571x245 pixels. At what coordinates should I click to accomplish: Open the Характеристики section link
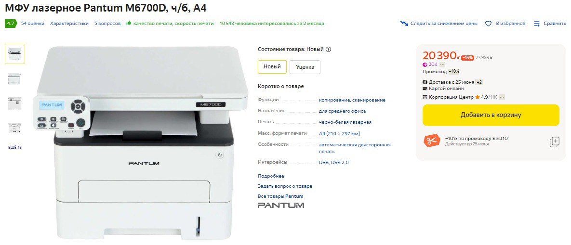click(x=69, y=24)
